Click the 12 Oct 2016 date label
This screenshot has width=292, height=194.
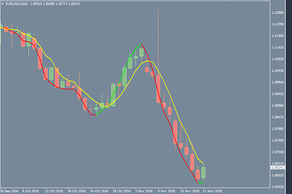[54, 191]
